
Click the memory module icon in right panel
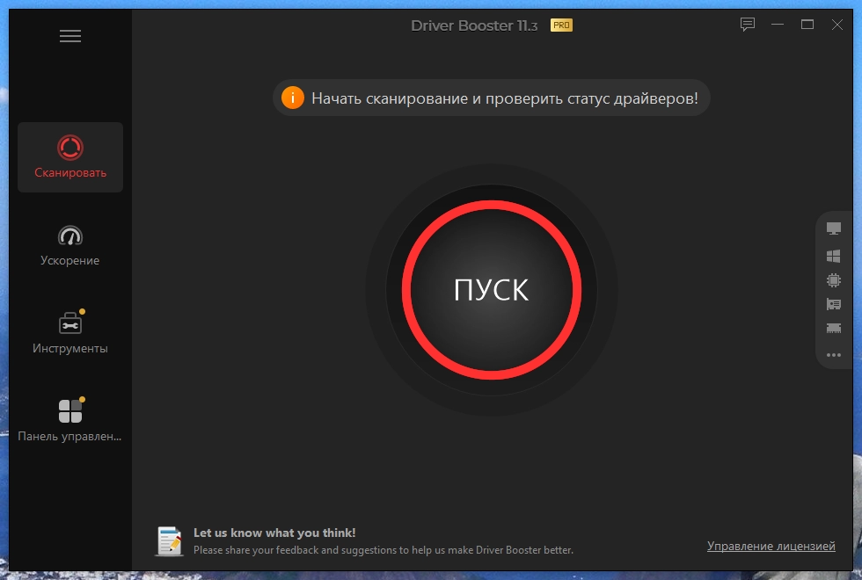tap(834, 329)
